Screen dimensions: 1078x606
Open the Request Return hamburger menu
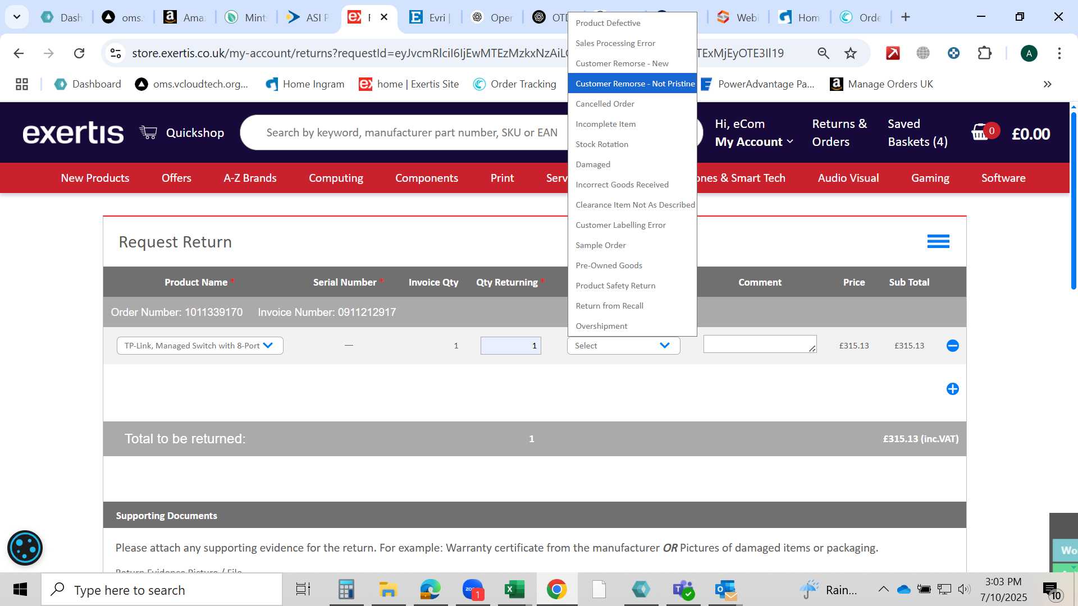point(938,241)
